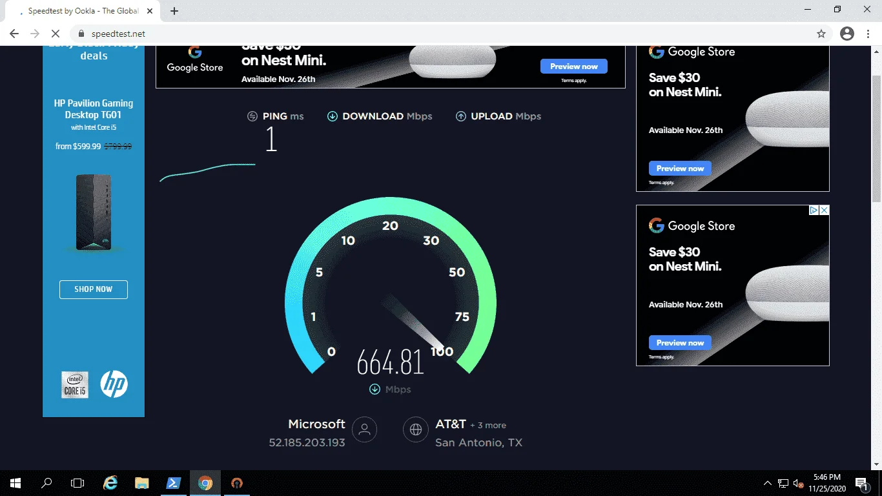The width and height of the screenshot is (882, 496).
Task: Click the '+ 3 more' servers link
Action: [488, 426]
